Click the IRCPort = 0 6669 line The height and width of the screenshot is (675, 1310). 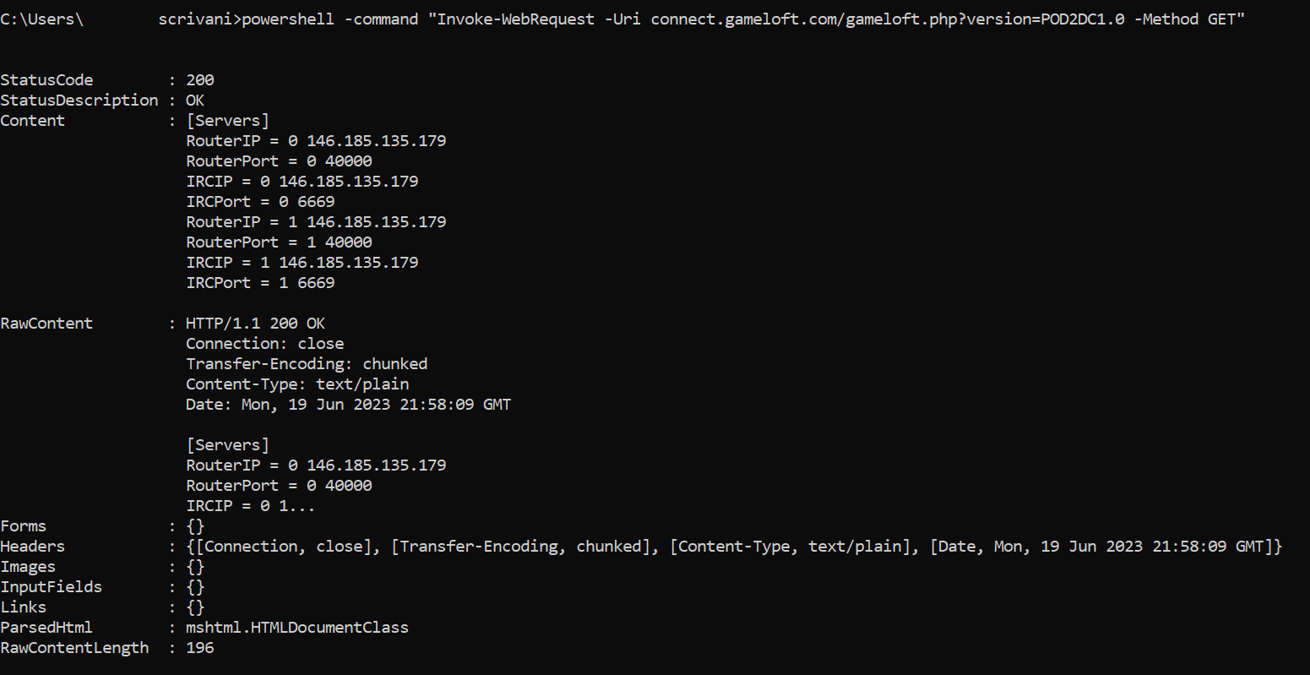coord(260,202)
